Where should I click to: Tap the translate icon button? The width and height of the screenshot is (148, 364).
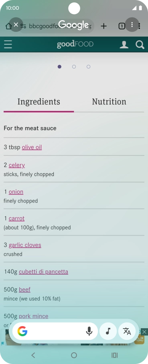coord(127,331)
